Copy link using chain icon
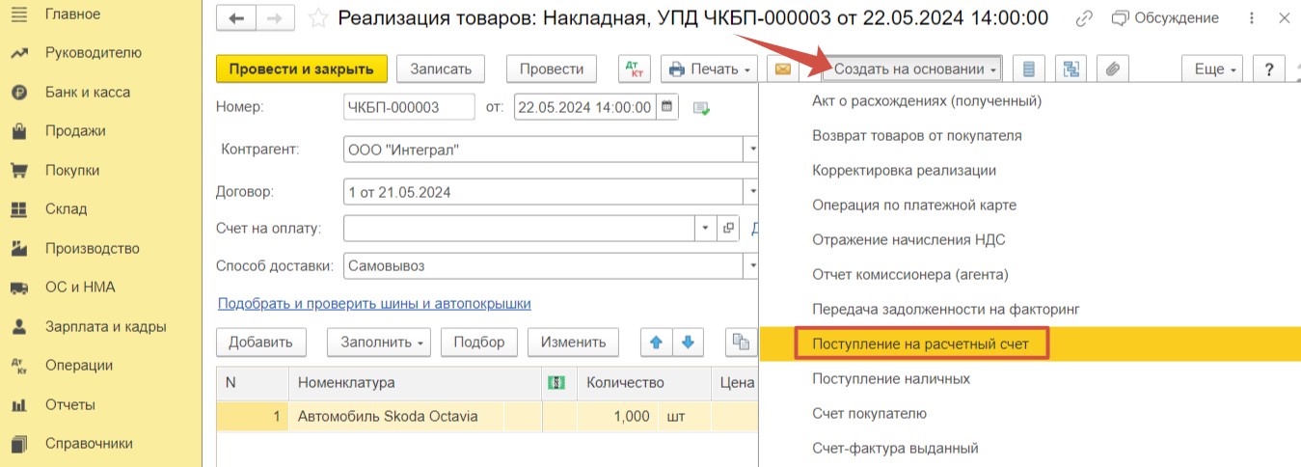This screenshot has height=467, width=1301. click(1084, 18)
